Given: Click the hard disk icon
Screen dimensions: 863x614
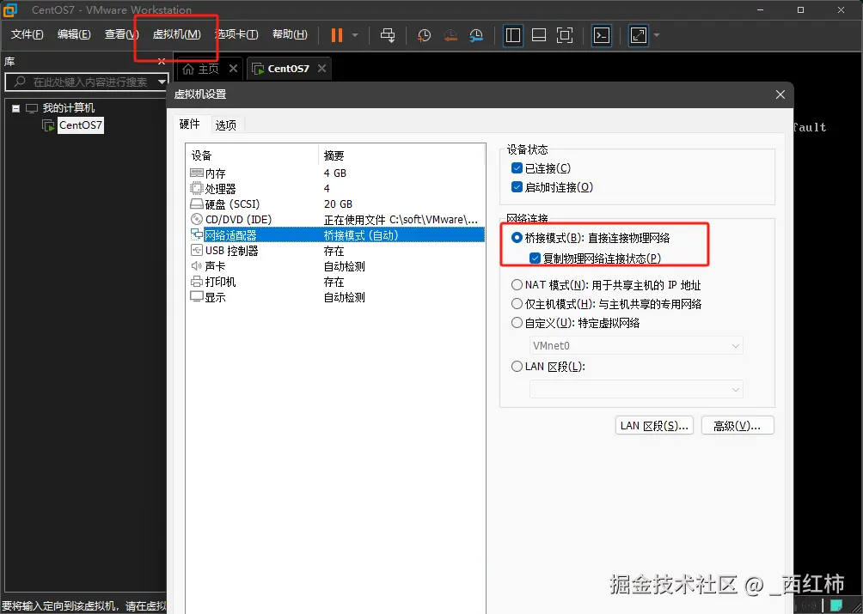Looking at the screenshot, I should [197, 204].
